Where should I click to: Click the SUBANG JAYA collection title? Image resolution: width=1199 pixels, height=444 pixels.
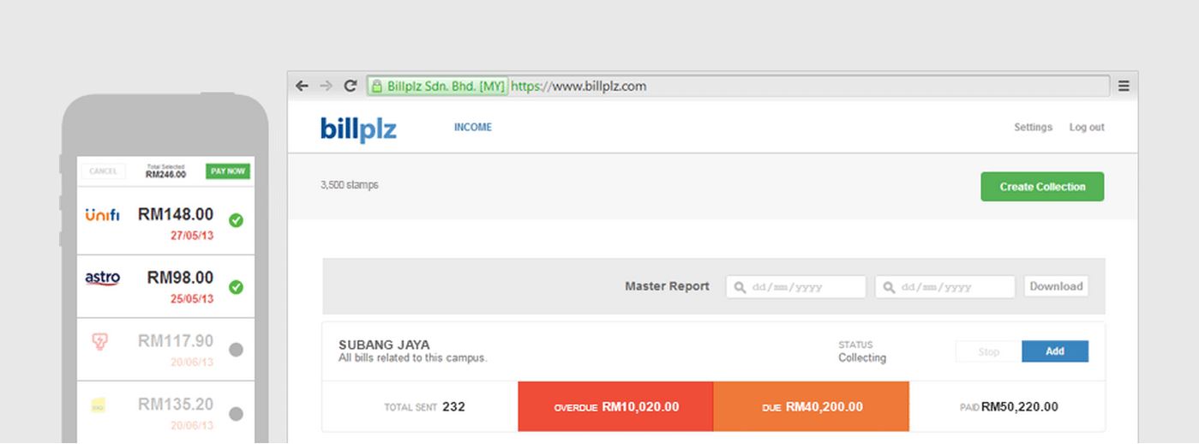pyautogui.click(x=384, y=345)
